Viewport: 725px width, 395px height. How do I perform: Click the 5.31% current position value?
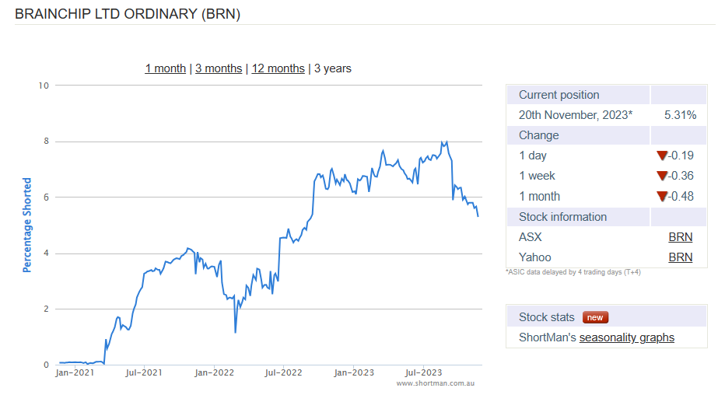680,115
